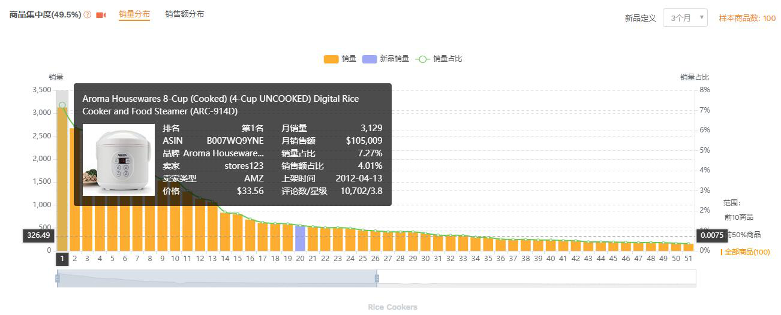Click the orange bar for product 2
This screenshot has height=315, width=781.
coord(74,228)
